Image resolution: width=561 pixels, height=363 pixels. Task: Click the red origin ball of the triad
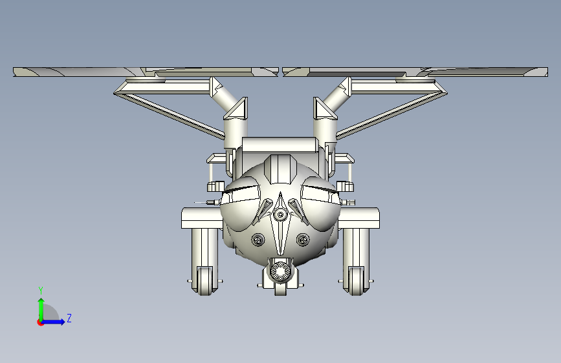(x=40, y=322)
